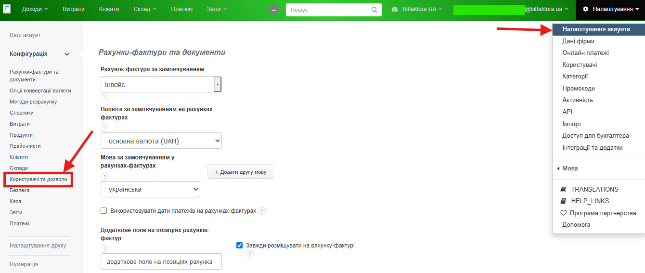
Task: Click the round ellipsis more-menu icon
Action: [x=274, y=10]
